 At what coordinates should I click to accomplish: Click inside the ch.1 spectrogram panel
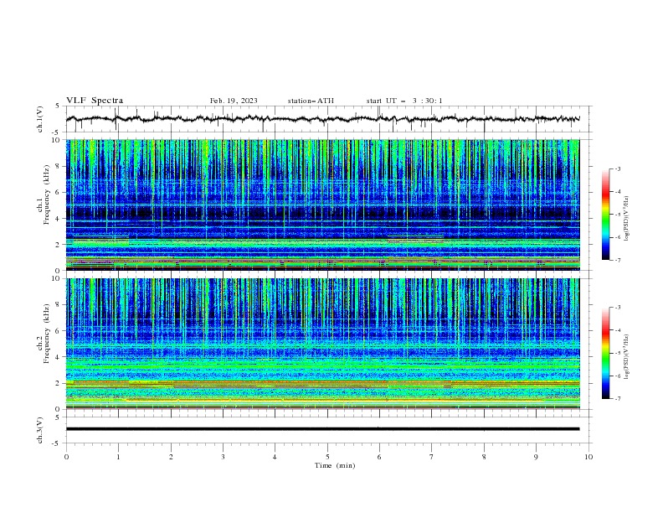(x=322, y=205)
